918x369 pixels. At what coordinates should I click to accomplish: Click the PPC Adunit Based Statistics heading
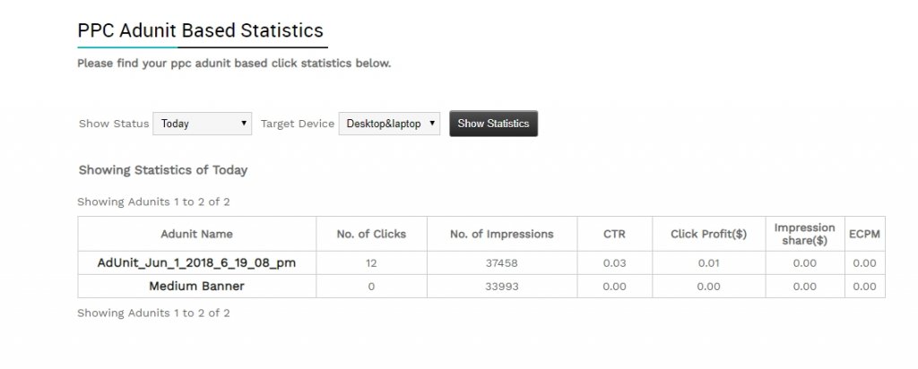(x=200, y=30)
